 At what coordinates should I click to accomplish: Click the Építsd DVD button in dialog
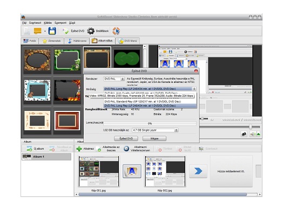pyautogui.click(x=126, y=138)
